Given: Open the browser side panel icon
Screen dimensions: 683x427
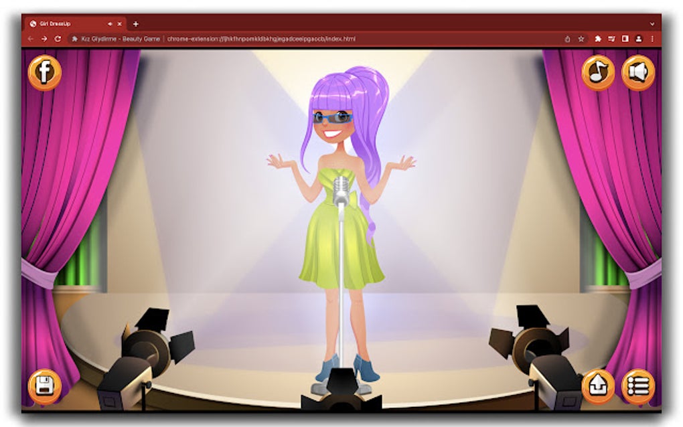Looking at the screenshot, I should click(x=625, y=39).
